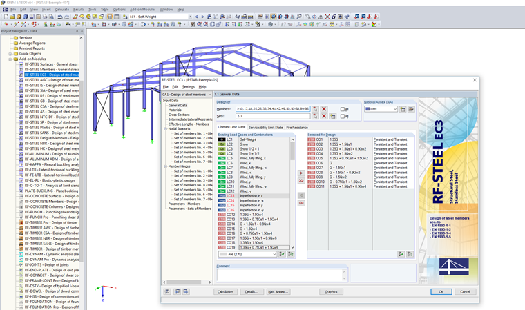Go to next load case arrow in toolbar
The image size is (525, 310).
coord(202,17)
